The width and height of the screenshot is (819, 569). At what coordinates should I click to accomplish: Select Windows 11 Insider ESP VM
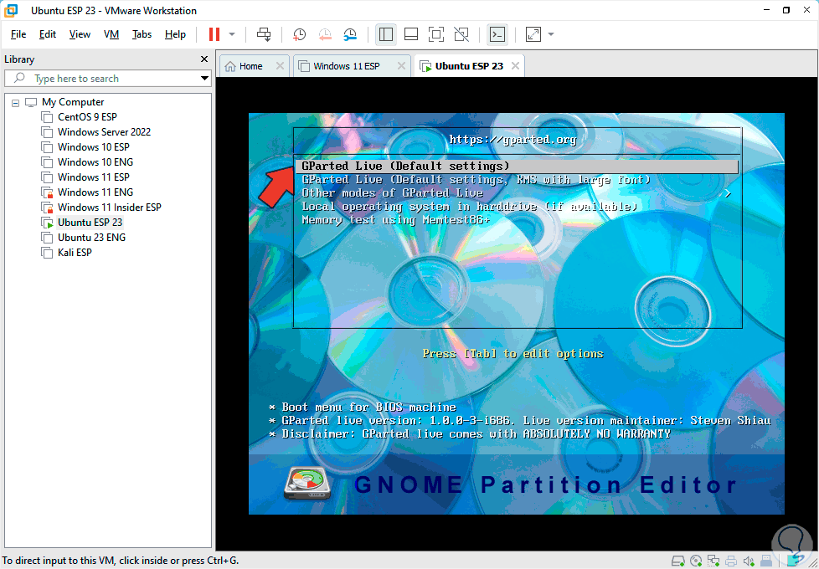[x=109, y=208]
